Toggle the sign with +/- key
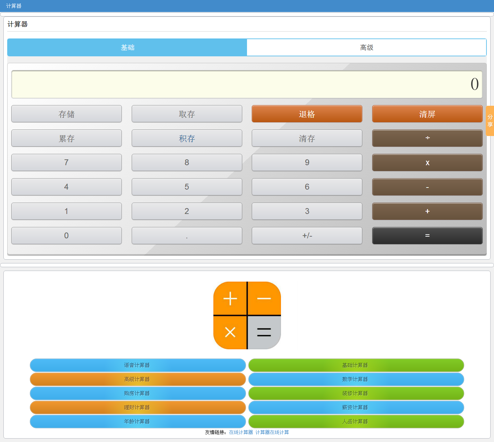 (x=307, y=236)
